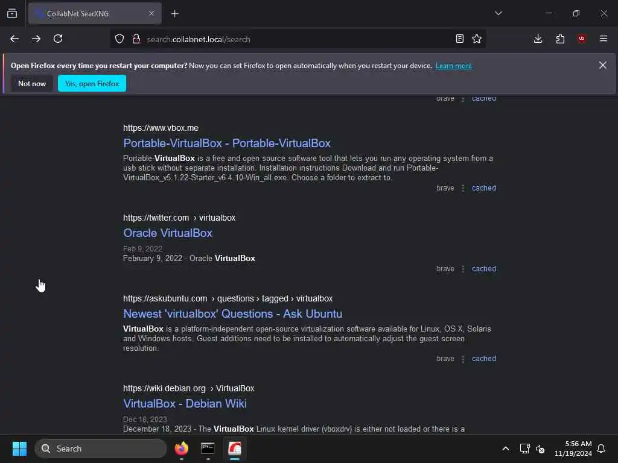Image resolution: width=618 pixels, height=463 pixels.
Task: Open the Firefox application menu
Action: pos(604,39)
